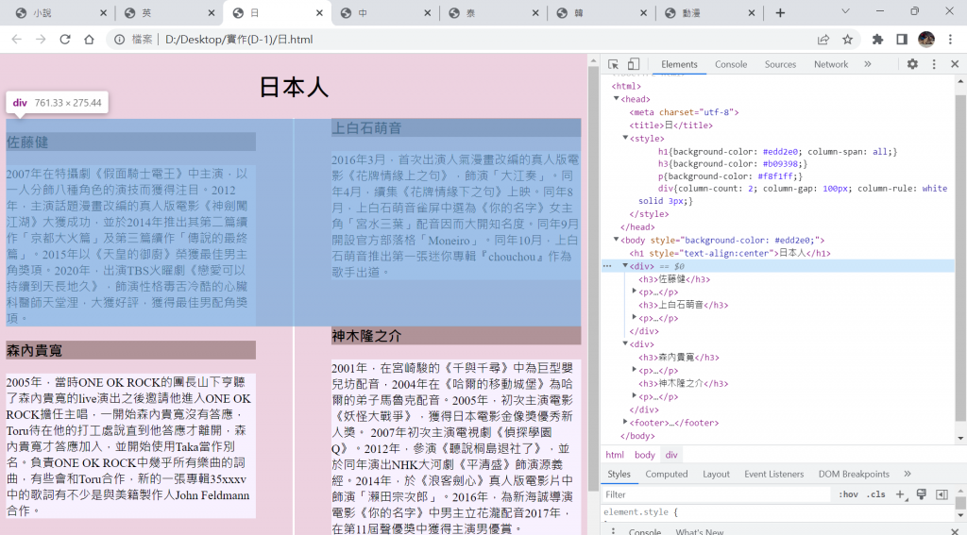Open the browser side panel icon
Viewport: 967px width, 535px height.
pos(902,40)
